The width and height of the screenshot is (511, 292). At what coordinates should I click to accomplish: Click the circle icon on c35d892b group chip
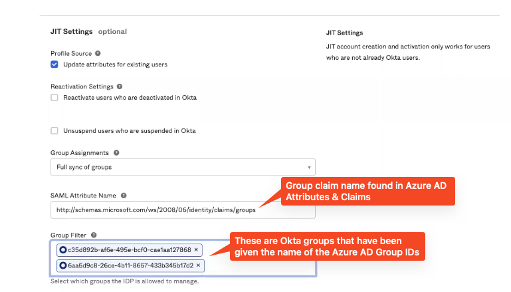click(x=62, y=250)
